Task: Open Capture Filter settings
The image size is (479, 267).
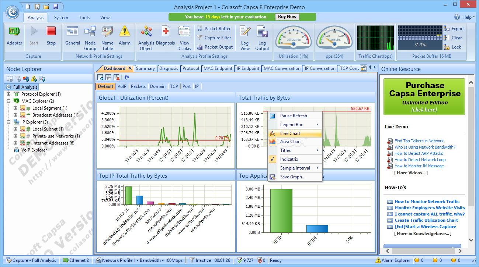Action: 214,38
